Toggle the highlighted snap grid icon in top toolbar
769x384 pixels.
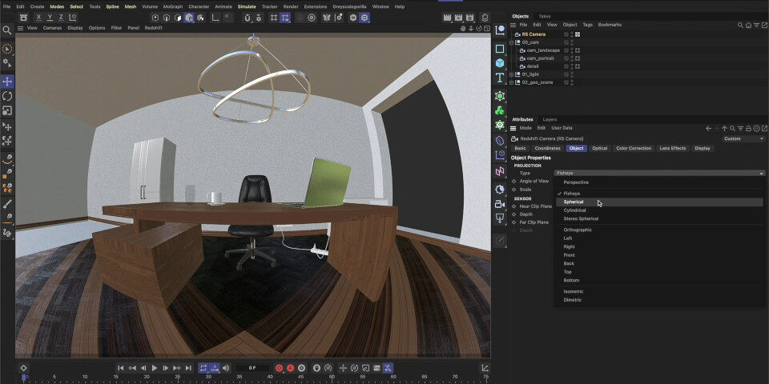click(x=285, y=18)
